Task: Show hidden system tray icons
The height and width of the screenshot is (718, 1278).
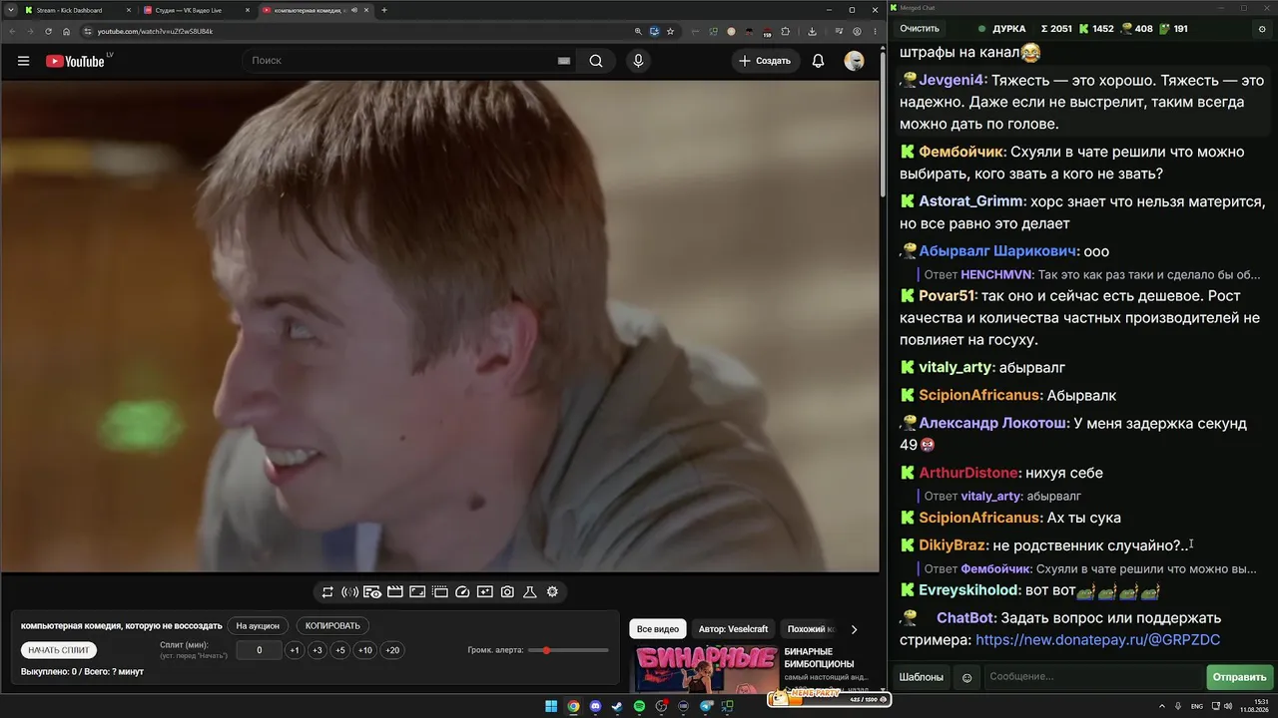Action: (x=1163, y=707)
